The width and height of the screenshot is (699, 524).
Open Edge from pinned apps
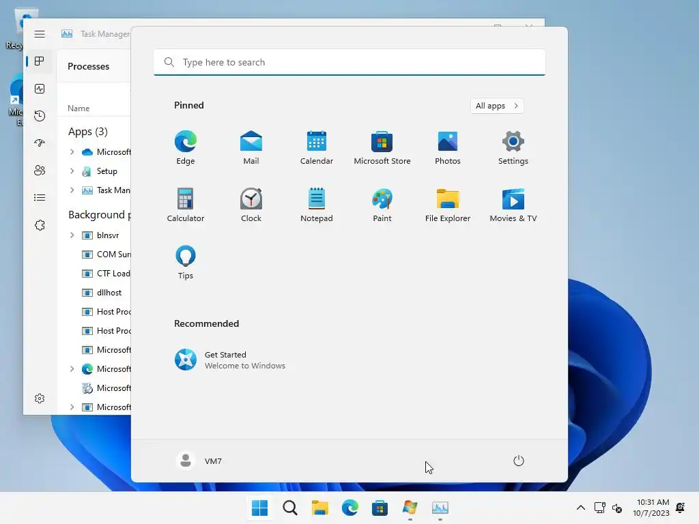(x=186, y=148)
